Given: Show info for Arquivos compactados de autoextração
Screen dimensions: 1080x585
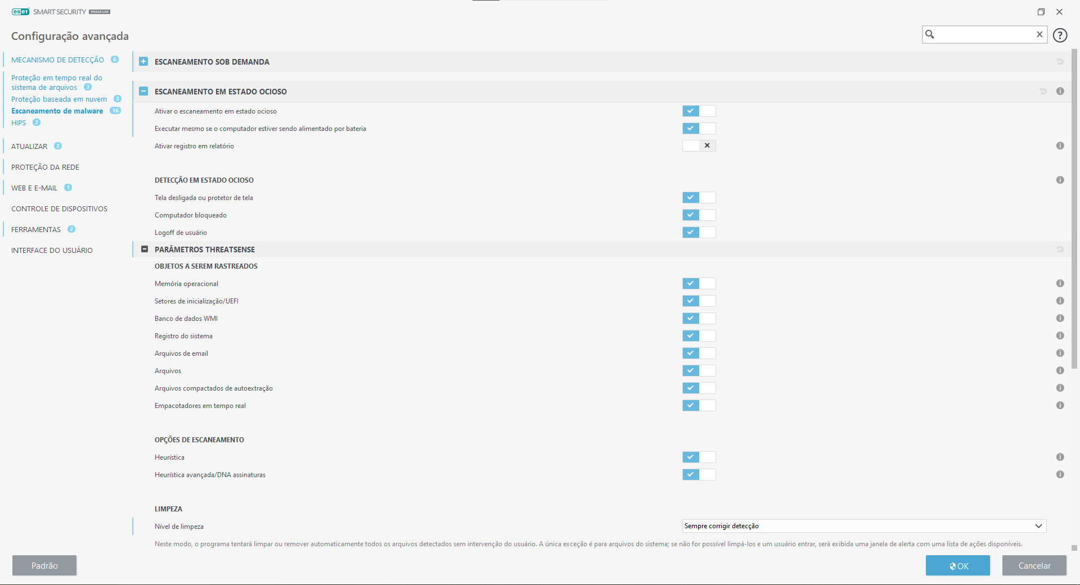Looking at the screenshot, I should click(x=1060, y=388).
